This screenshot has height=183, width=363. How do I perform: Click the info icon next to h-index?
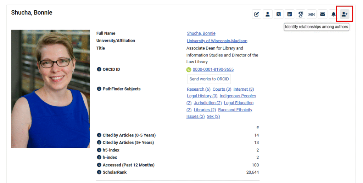(99, 157)
